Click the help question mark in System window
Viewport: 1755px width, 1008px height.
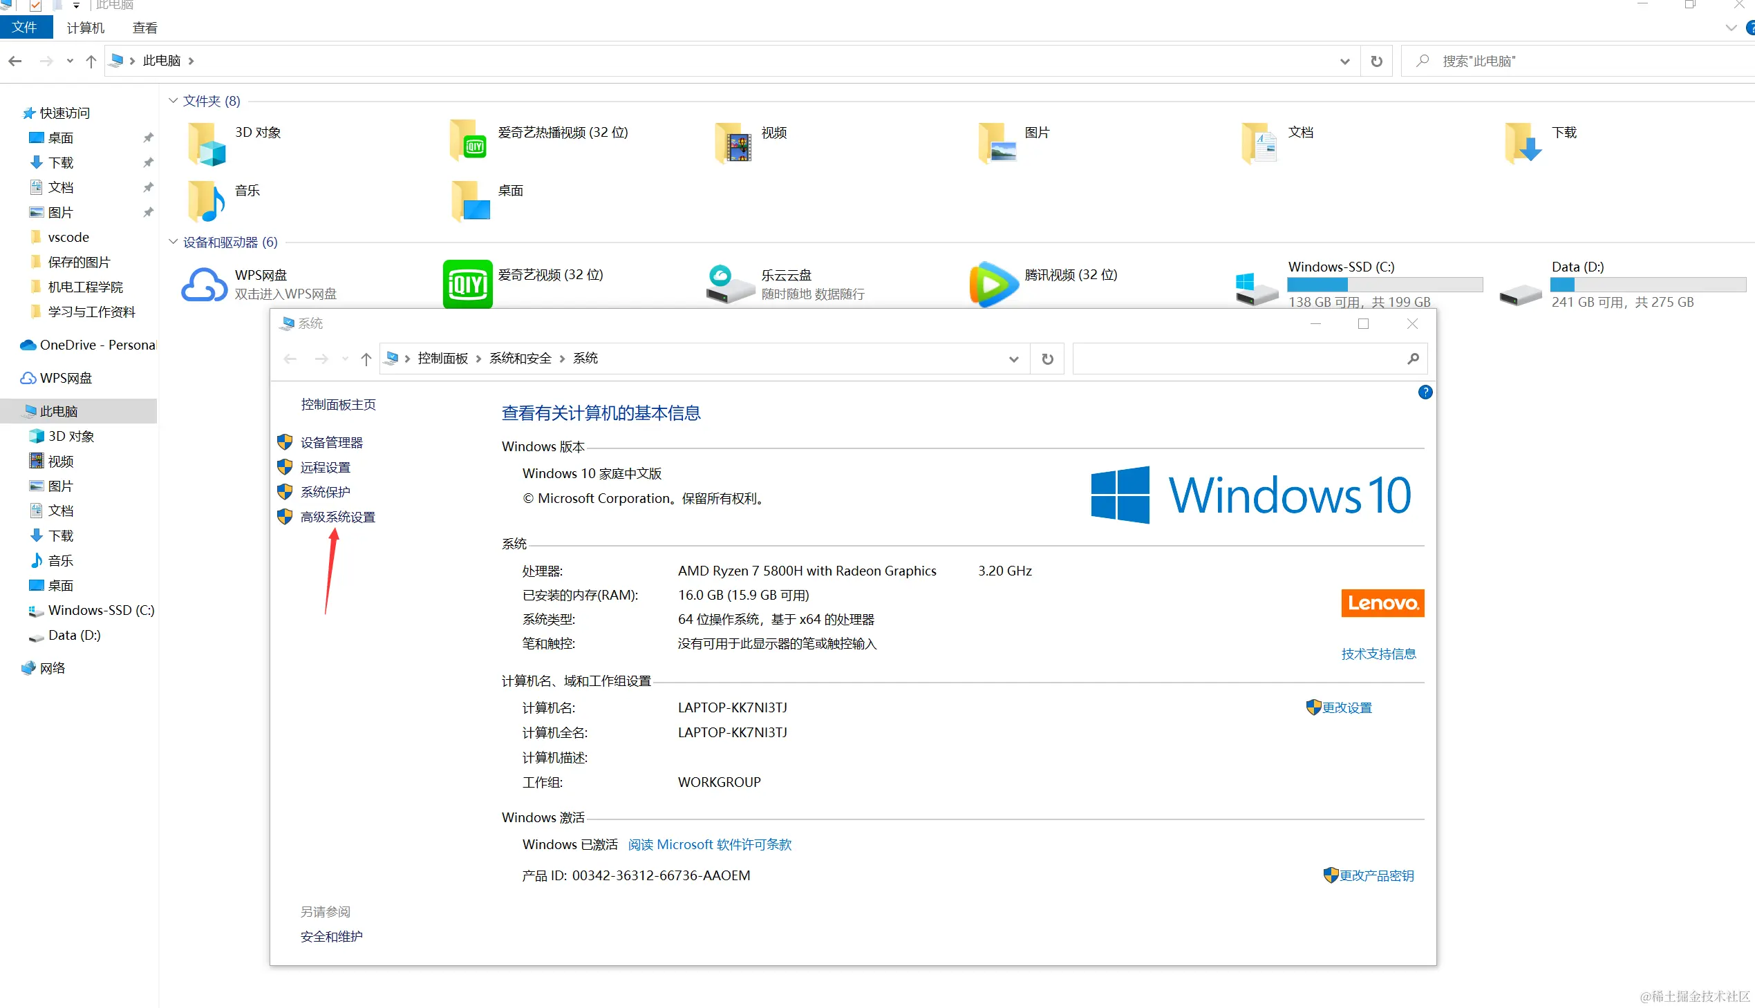tap(1425, 392)
